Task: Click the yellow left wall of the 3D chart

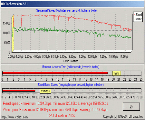Action: point(13,33)
